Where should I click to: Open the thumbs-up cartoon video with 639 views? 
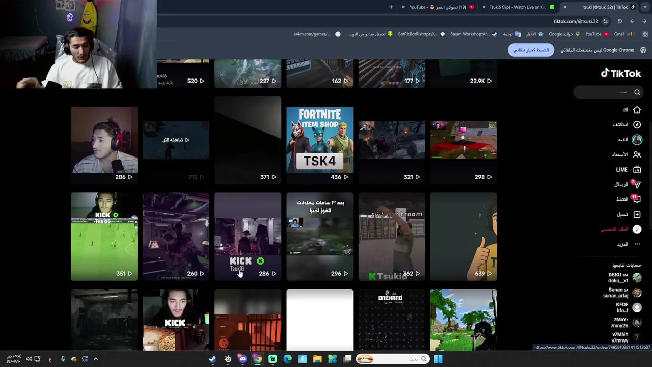(463, 237)
